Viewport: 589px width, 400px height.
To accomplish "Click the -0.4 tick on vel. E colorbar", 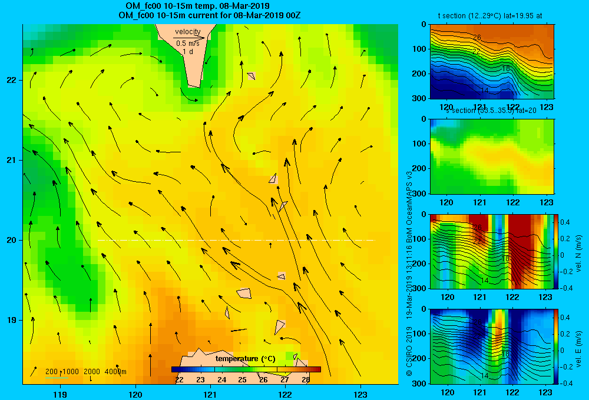I will coord(565,383).
